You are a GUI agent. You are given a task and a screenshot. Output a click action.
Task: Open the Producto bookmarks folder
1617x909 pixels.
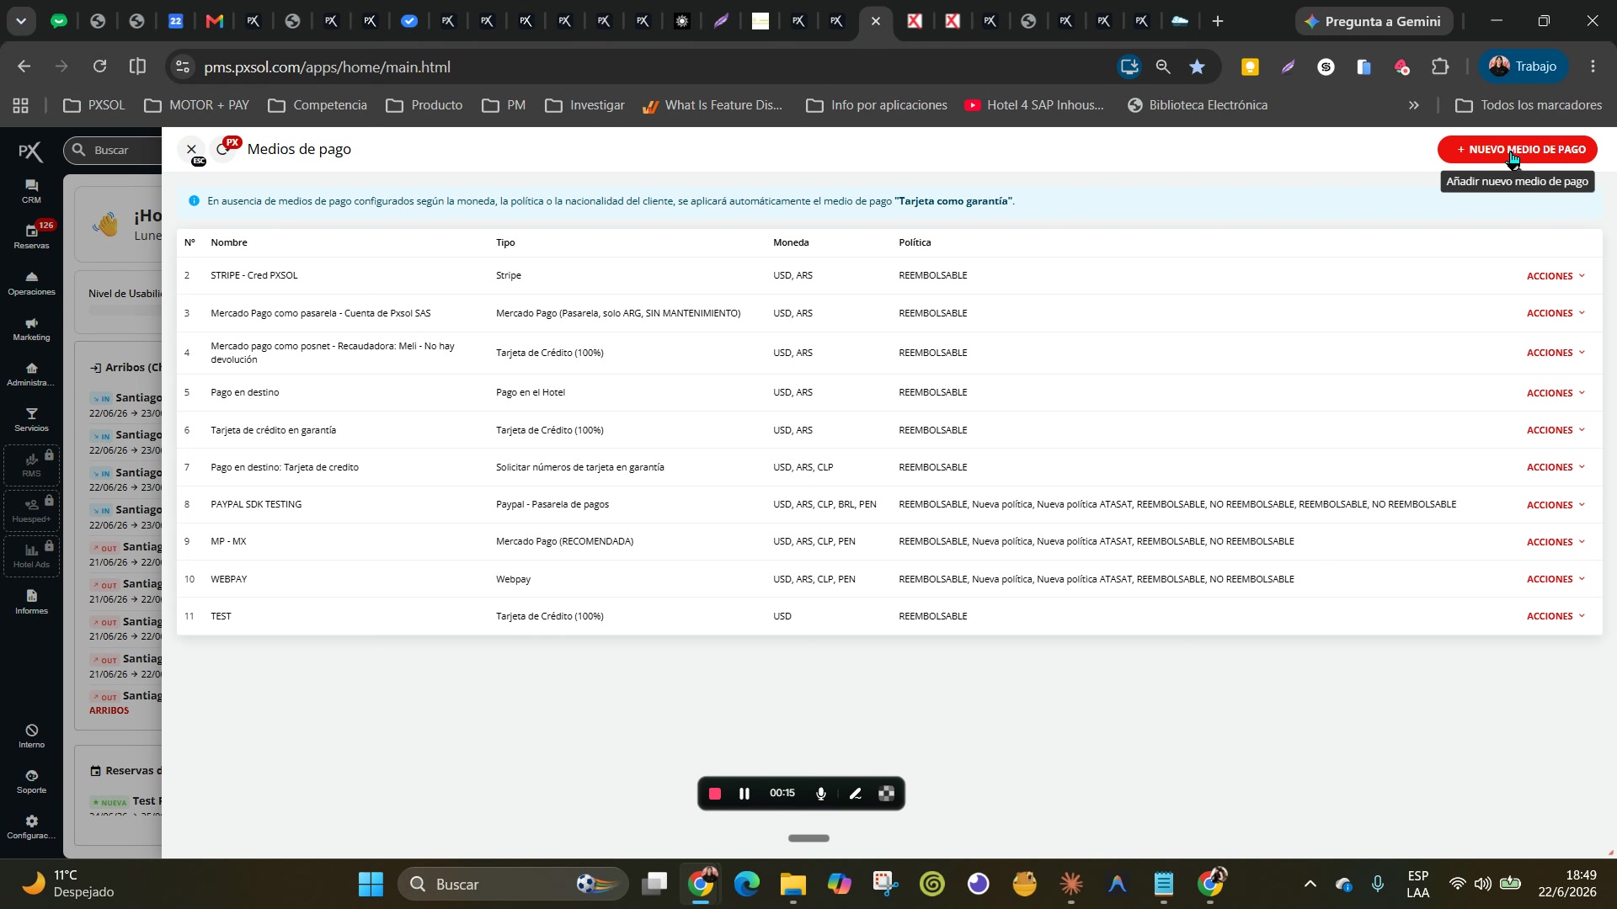click(424, 105)
